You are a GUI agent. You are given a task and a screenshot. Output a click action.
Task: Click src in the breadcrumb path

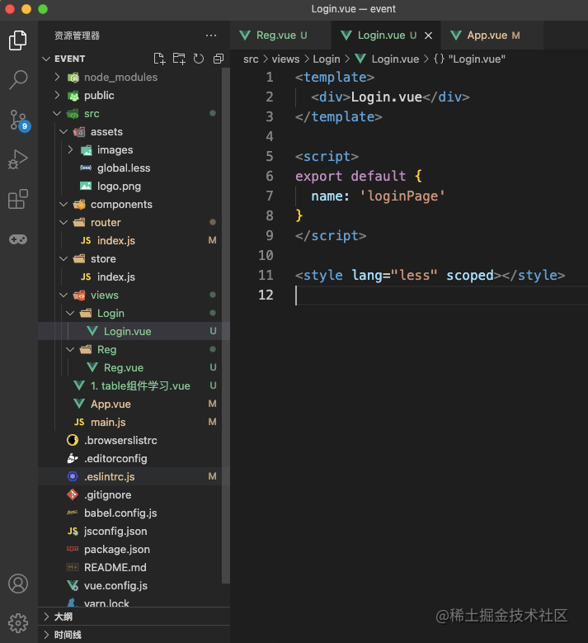tap(251, 59)
